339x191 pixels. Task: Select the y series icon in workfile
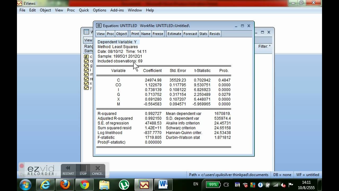86,88
